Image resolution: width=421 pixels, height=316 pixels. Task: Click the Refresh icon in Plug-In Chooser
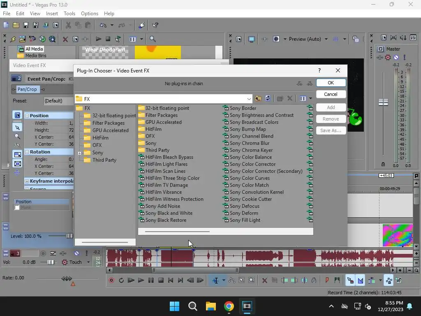(x=268, y=98)
